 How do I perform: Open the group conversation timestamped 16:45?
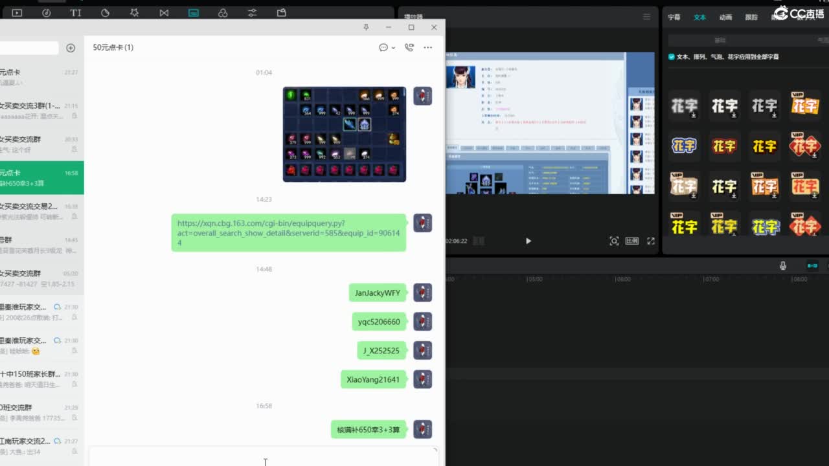point(41,245)
